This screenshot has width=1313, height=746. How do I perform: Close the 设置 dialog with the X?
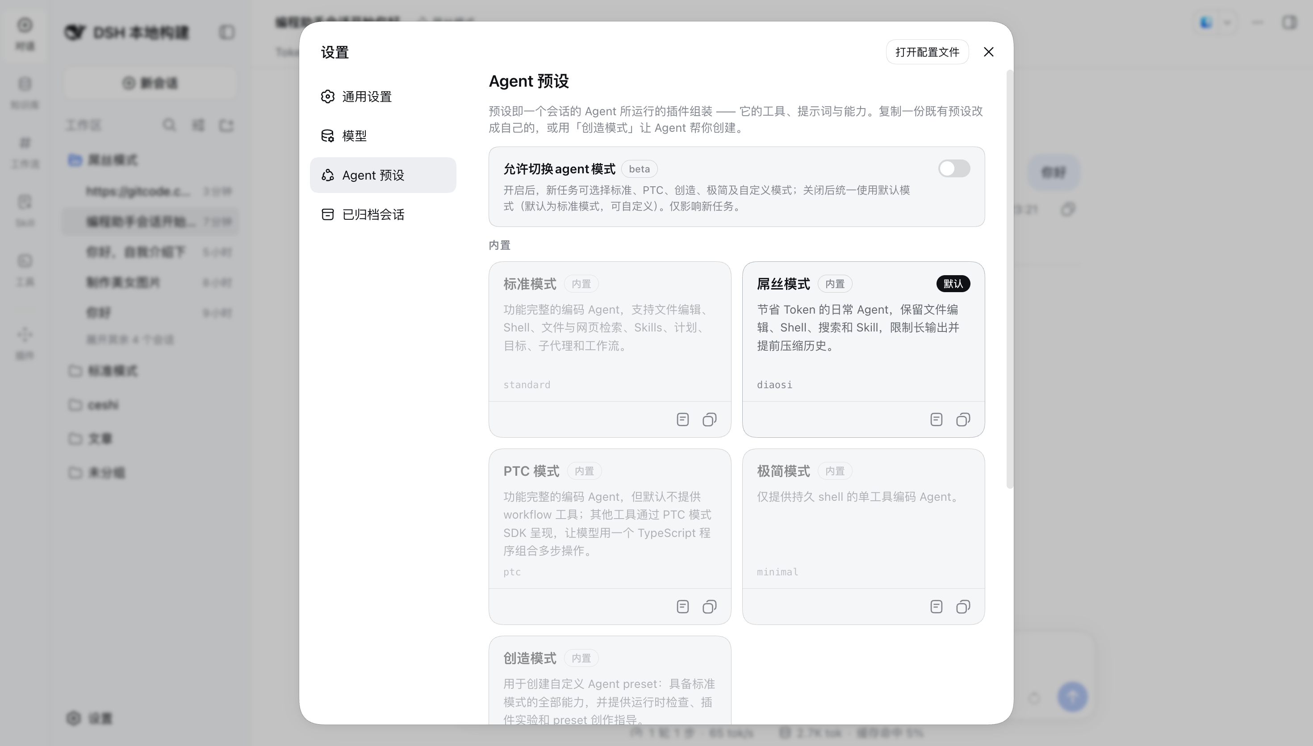(x=988, y=52)
